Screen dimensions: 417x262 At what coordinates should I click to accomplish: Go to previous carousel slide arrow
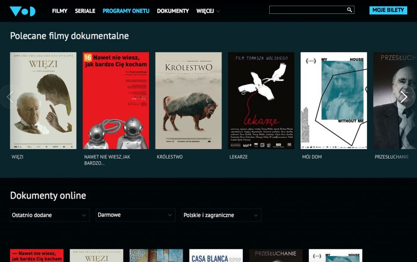[10, 97]
